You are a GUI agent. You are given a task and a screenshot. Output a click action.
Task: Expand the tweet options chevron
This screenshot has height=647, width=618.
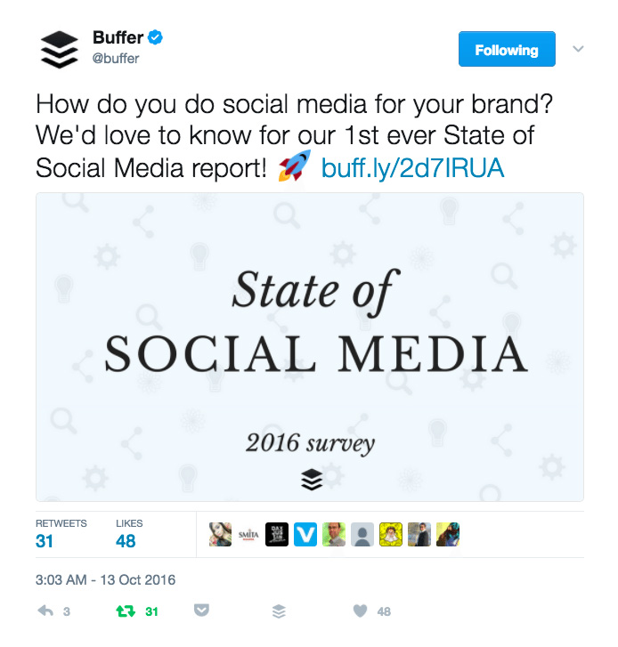pyautogui.click(x=578, y=49)
